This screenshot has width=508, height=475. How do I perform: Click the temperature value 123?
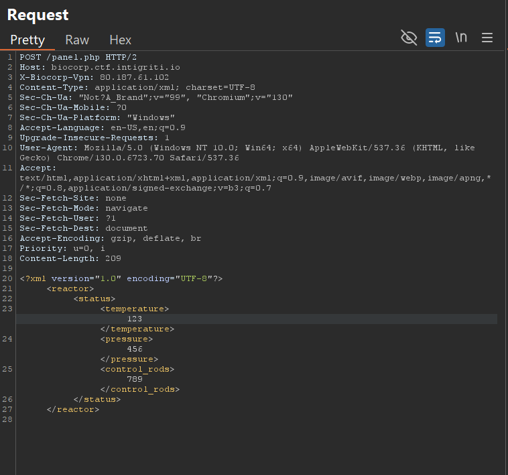pyautogui.click(x=134, y=319)
